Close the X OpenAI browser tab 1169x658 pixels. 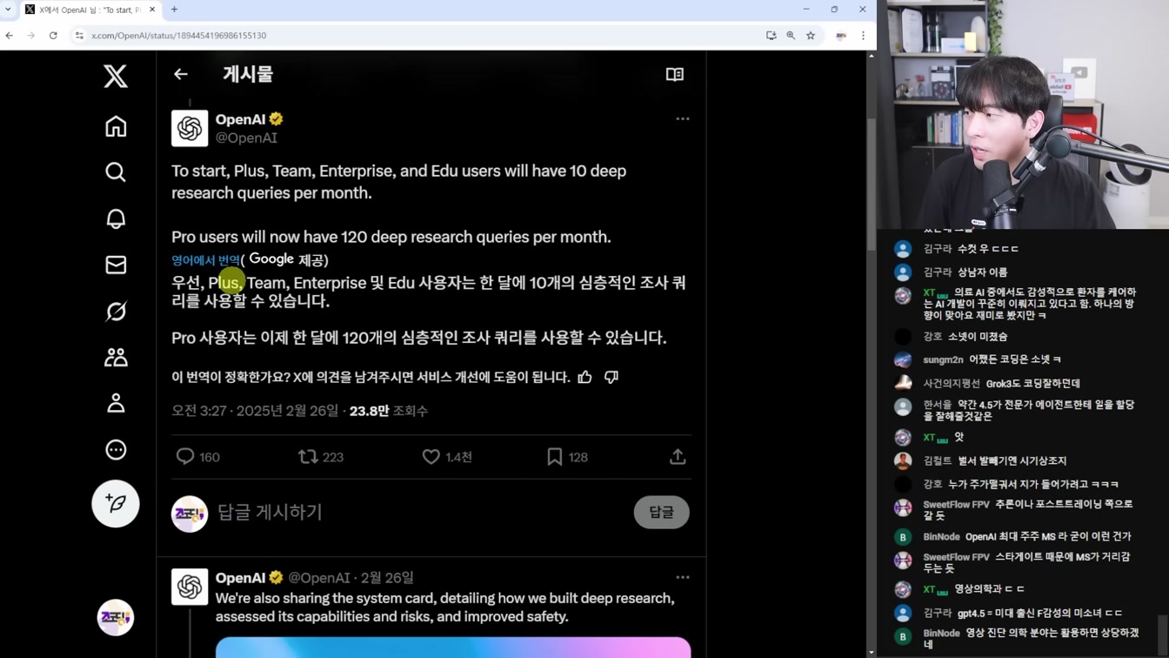coord(152,10)
